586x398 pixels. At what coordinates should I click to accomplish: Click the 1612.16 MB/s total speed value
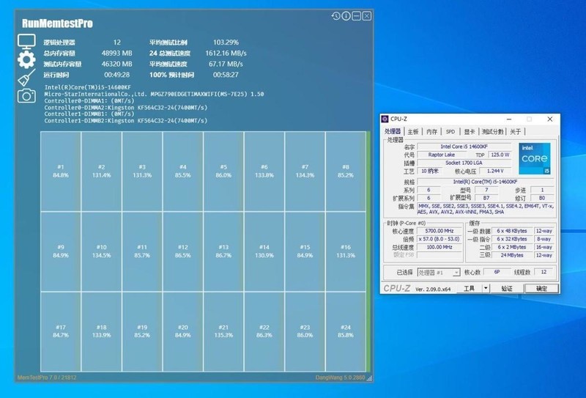[226, 53]
